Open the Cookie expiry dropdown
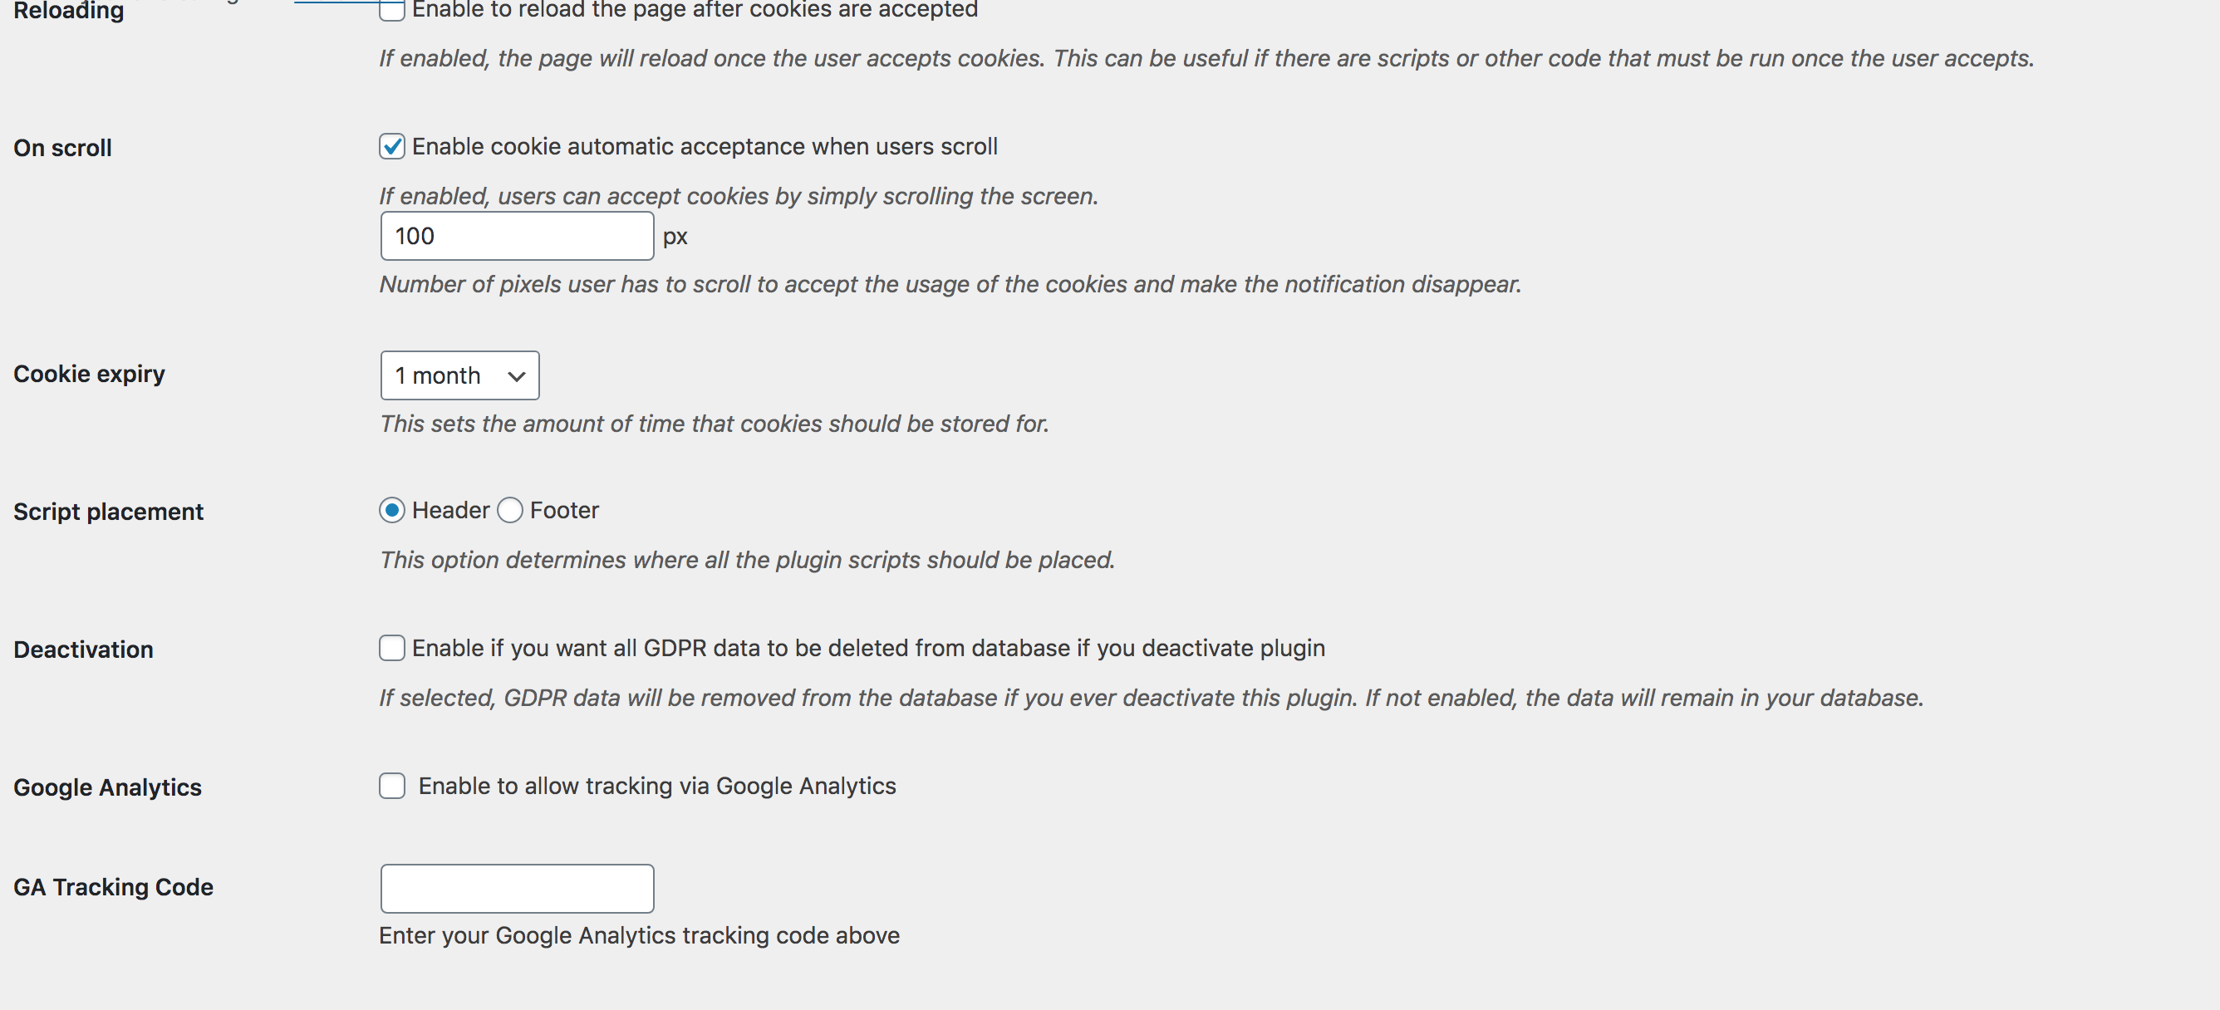The width and height of the screenshot is (2220, 1010). coord(459,375)
